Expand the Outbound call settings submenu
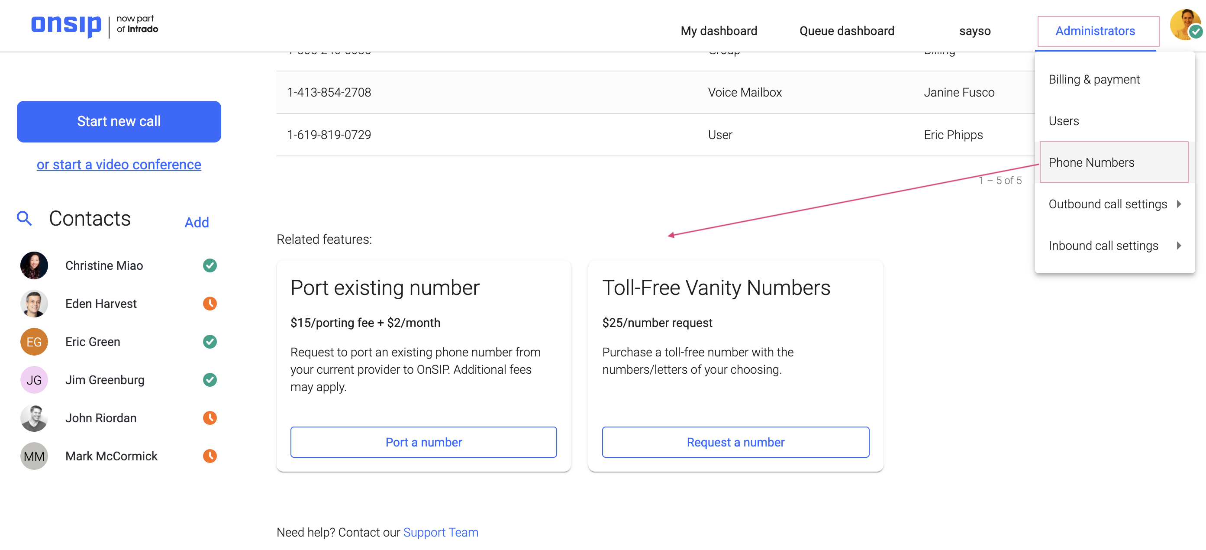This screenshot has width=1206, height=550. (1108, 204)
